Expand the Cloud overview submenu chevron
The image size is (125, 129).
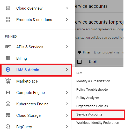[67, 8]
